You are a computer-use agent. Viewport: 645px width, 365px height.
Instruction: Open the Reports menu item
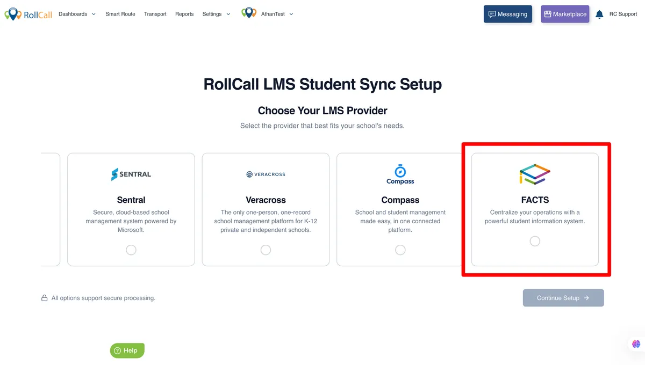pos(184,14)
